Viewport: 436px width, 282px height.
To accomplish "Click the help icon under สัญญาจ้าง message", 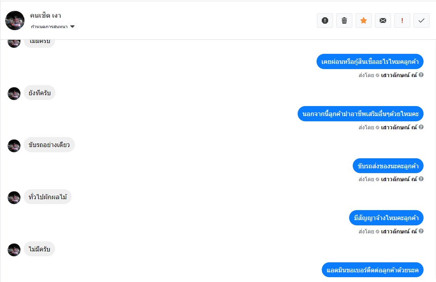I will click(421, 231).
